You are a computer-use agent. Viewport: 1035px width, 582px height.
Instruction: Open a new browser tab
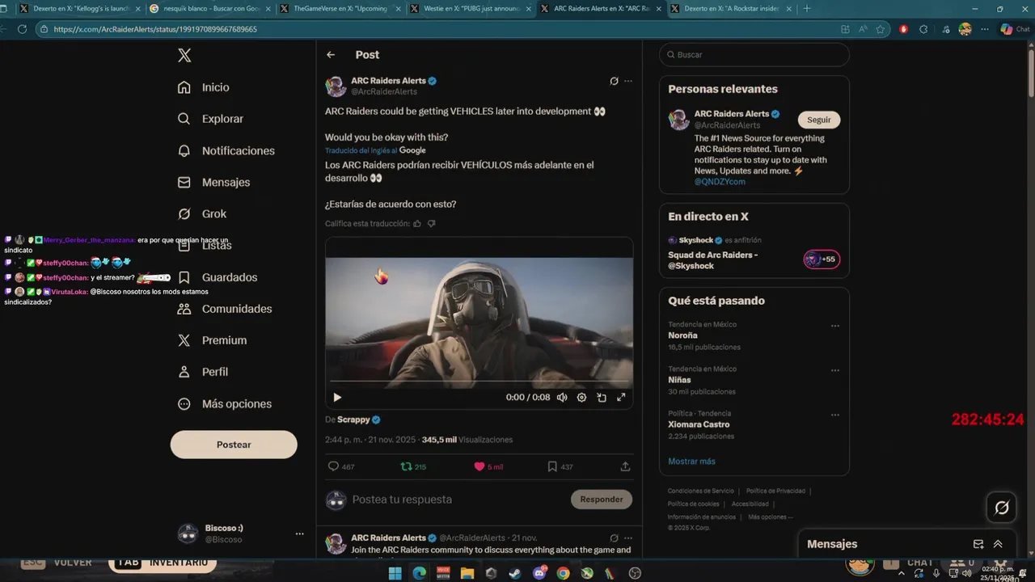(x=806, y=9)
